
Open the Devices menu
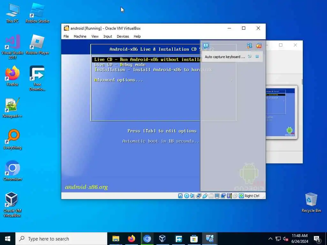coord(123,36)
